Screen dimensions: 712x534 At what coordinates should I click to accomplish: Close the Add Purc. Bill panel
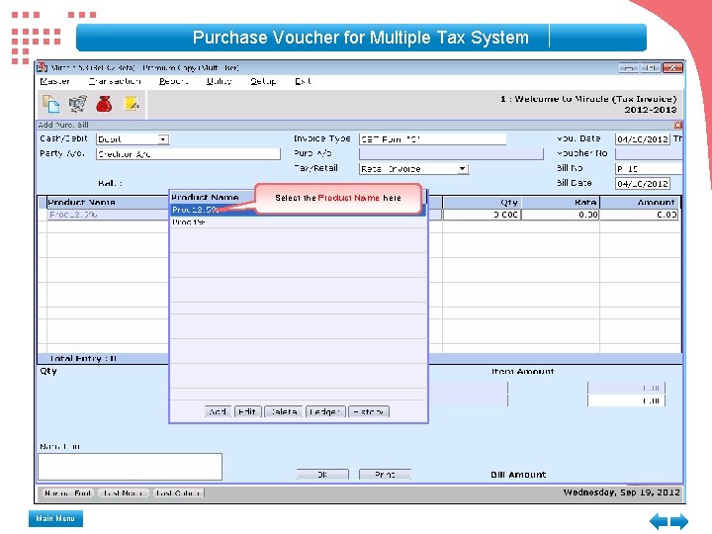(x=678, y=125)
